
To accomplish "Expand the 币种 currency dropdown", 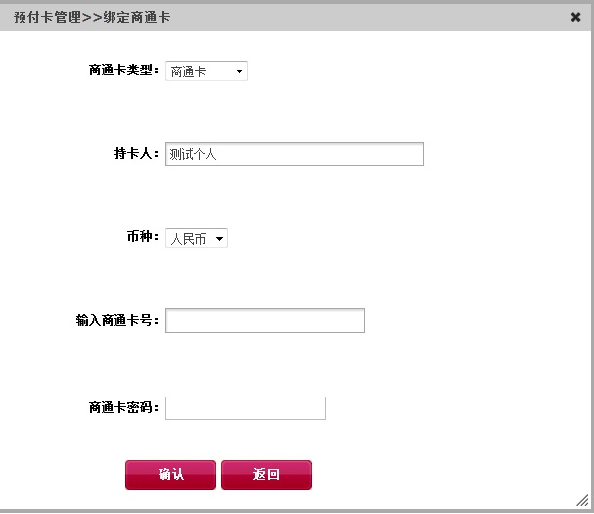I will tap(197, 238).
